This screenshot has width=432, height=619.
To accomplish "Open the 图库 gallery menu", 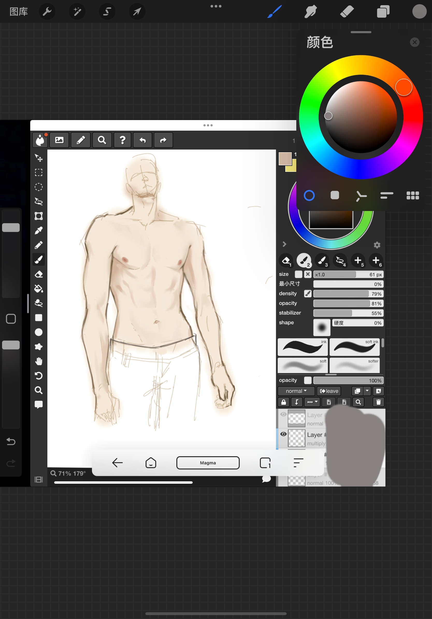I will coord(19,12).
